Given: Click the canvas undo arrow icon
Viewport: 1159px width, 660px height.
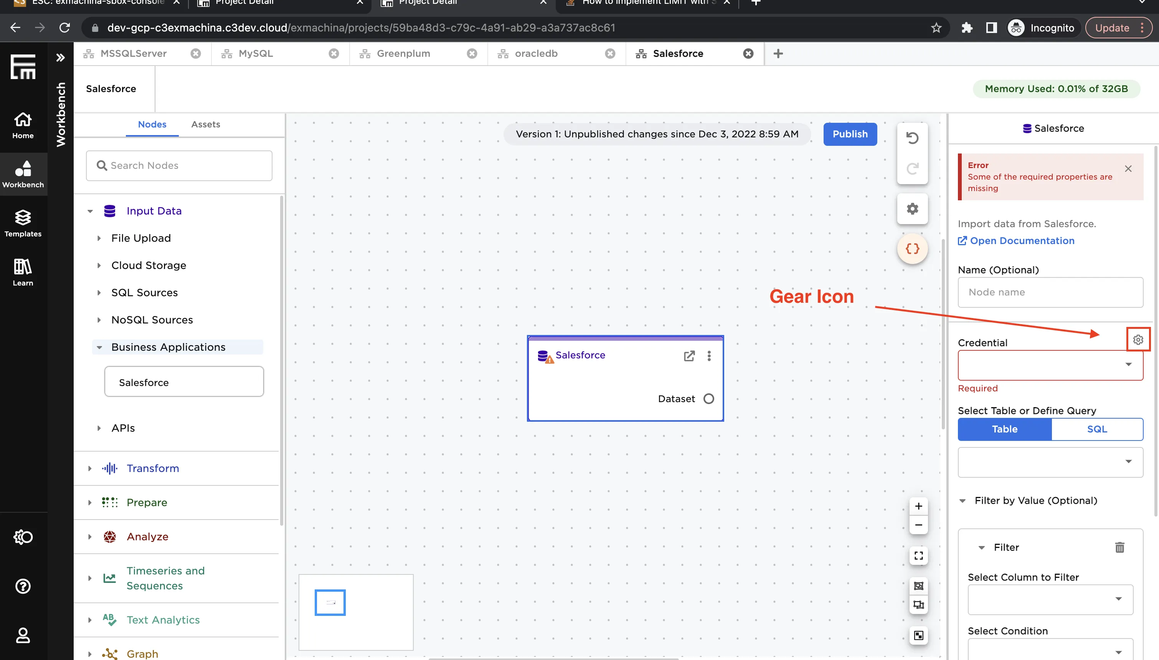Looking at the screenshot, I should point(912,138).
